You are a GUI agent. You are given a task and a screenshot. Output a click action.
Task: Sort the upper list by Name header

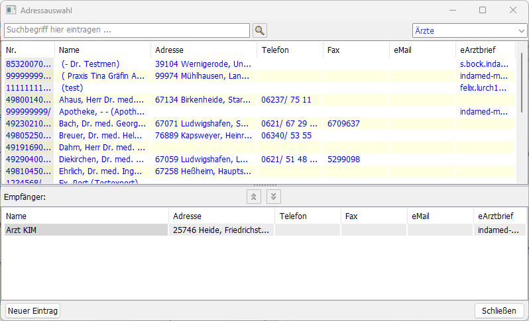coord(103,50)
